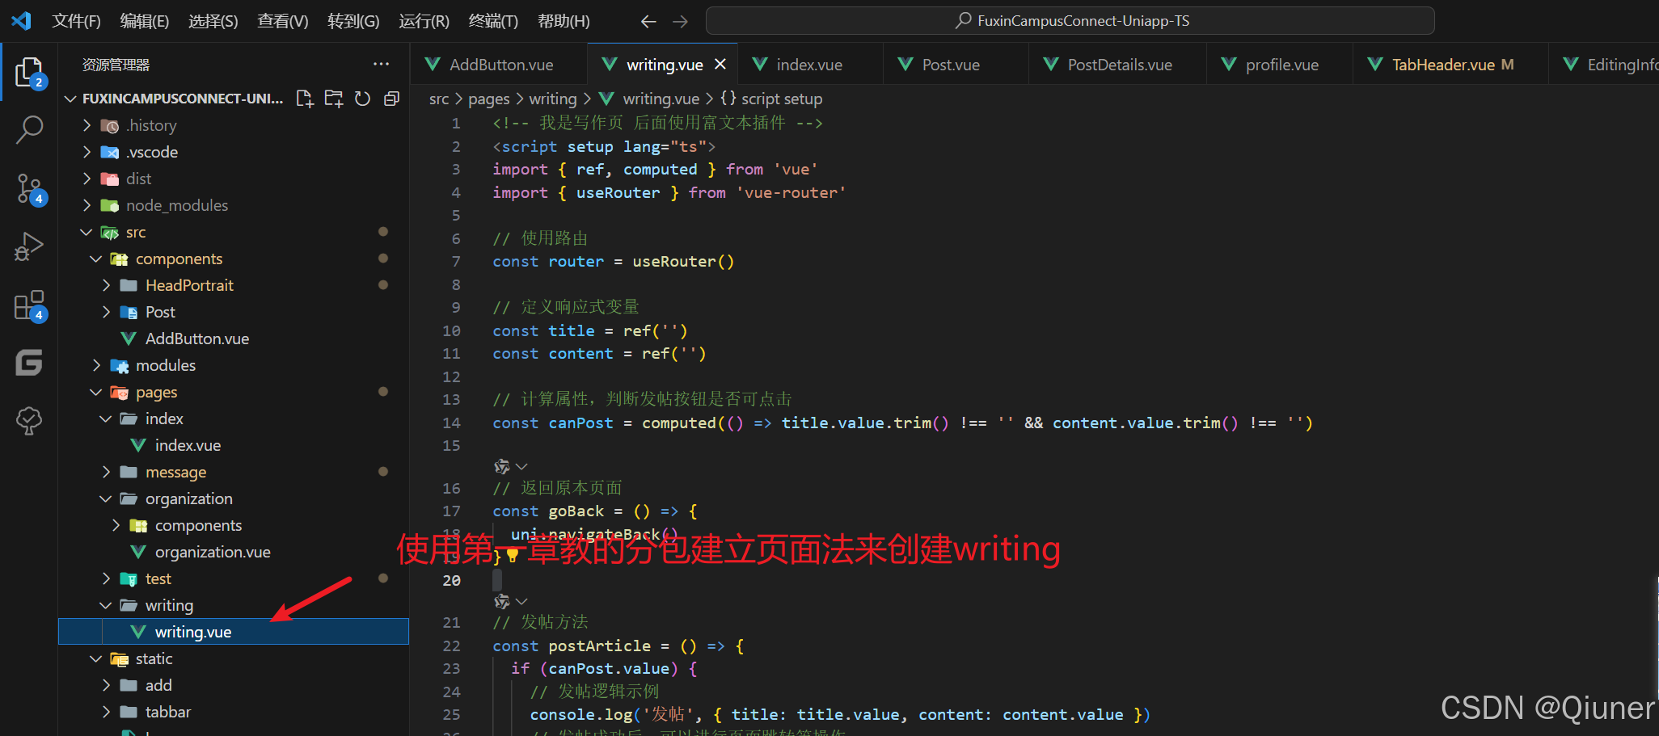1659x736 pixels.
Task: Expand the message folder
Action: (x=106, y=472)
